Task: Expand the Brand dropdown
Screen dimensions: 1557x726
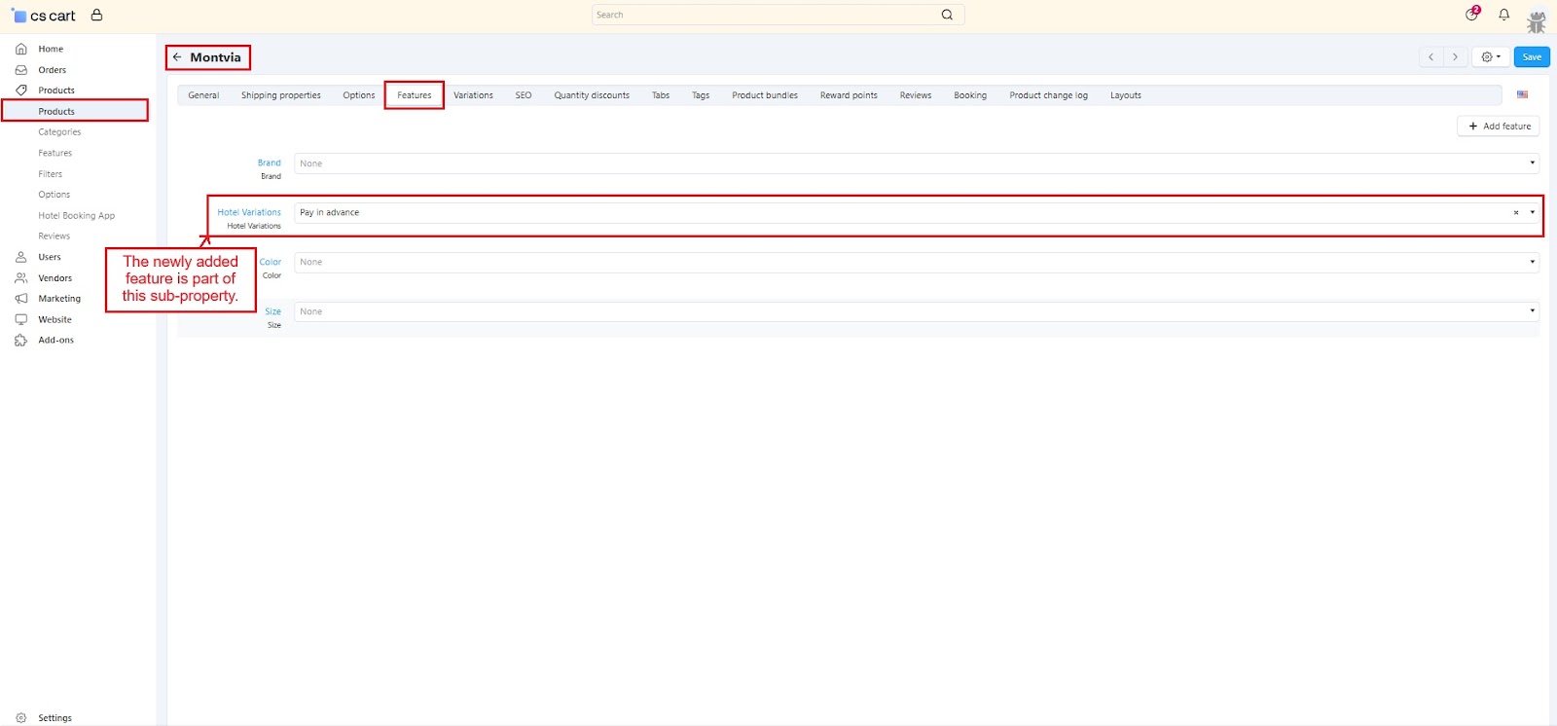Action: tap(1532, 163)
